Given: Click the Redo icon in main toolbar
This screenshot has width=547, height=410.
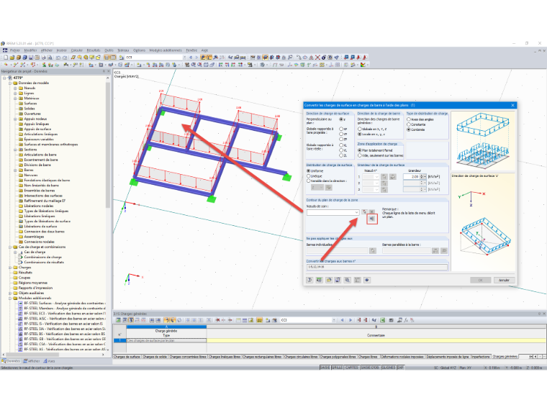Looking at the screenshot, I should 65,58.
